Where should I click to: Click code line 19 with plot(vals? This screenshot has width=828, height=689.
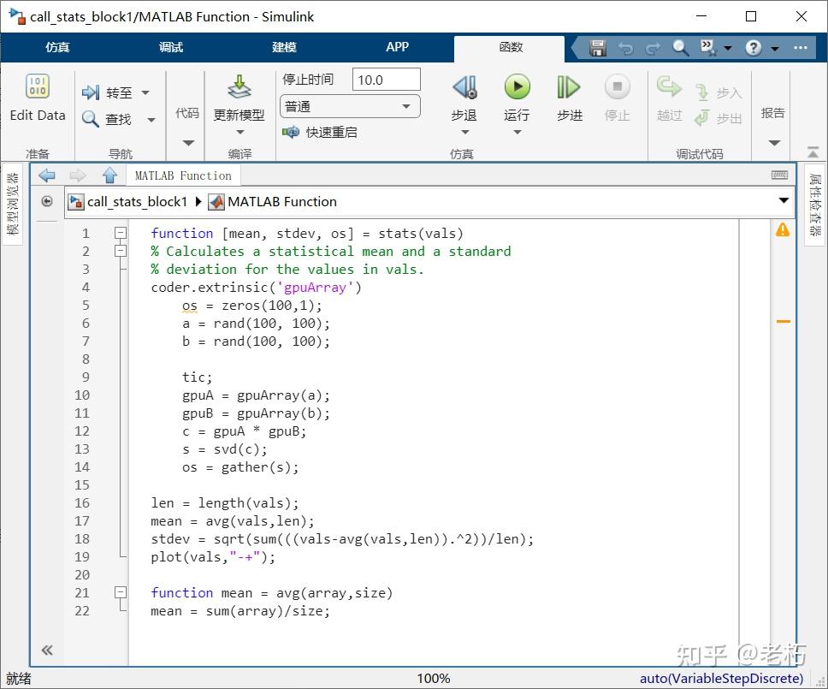coord(213,557)
